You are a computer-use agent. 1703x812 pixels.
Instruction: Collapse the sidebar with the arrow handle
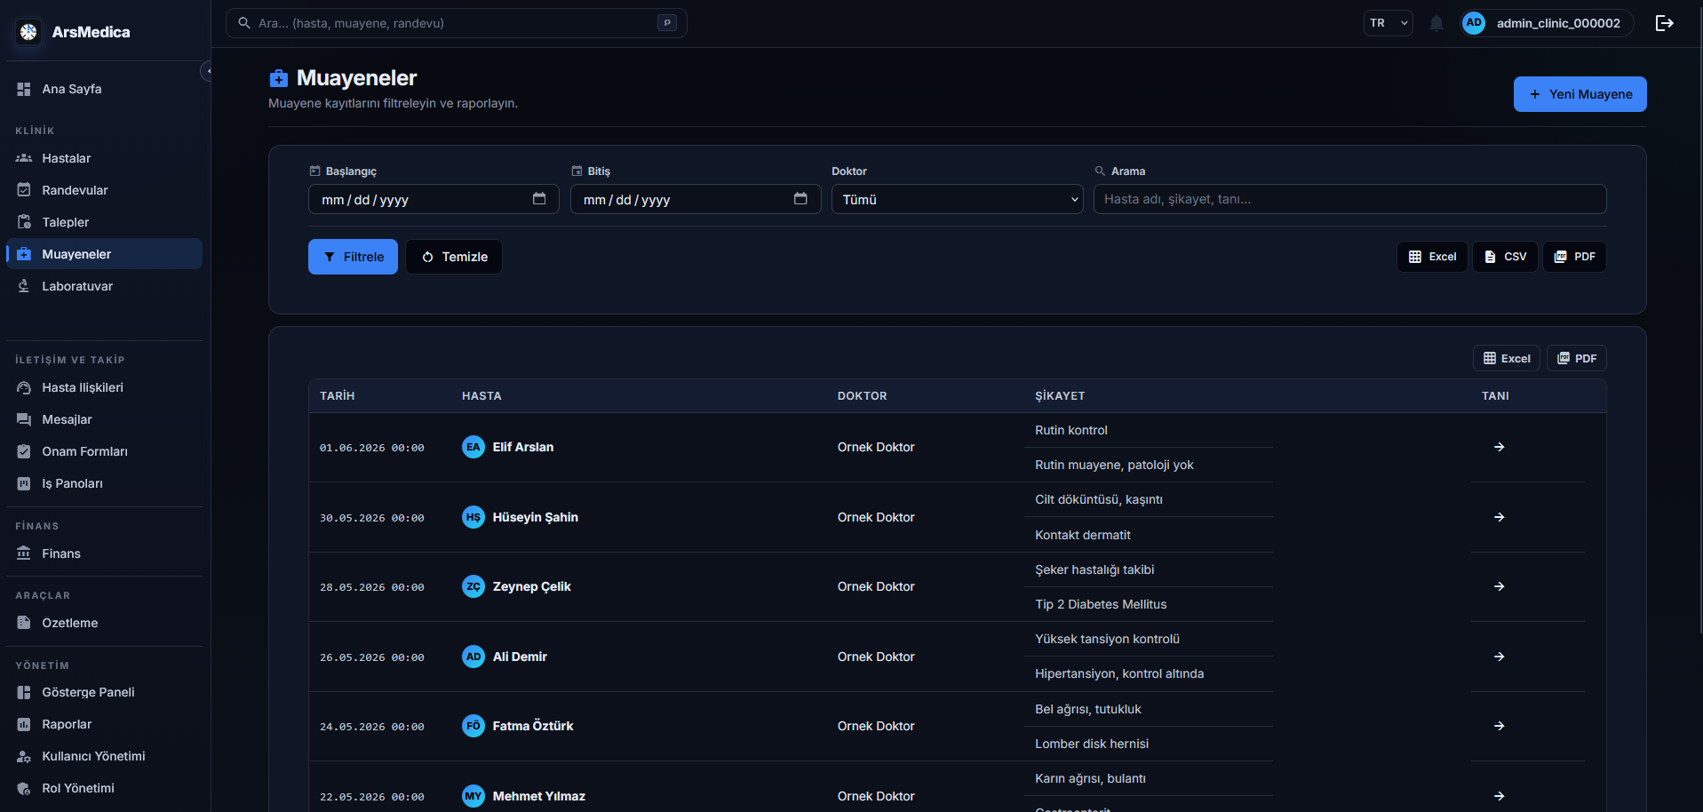click(208, 71)
